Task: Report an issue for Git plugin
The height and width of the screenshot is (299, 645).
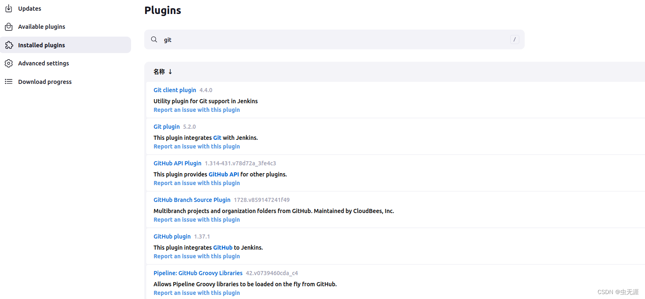Action: click(x=197, y=146)
